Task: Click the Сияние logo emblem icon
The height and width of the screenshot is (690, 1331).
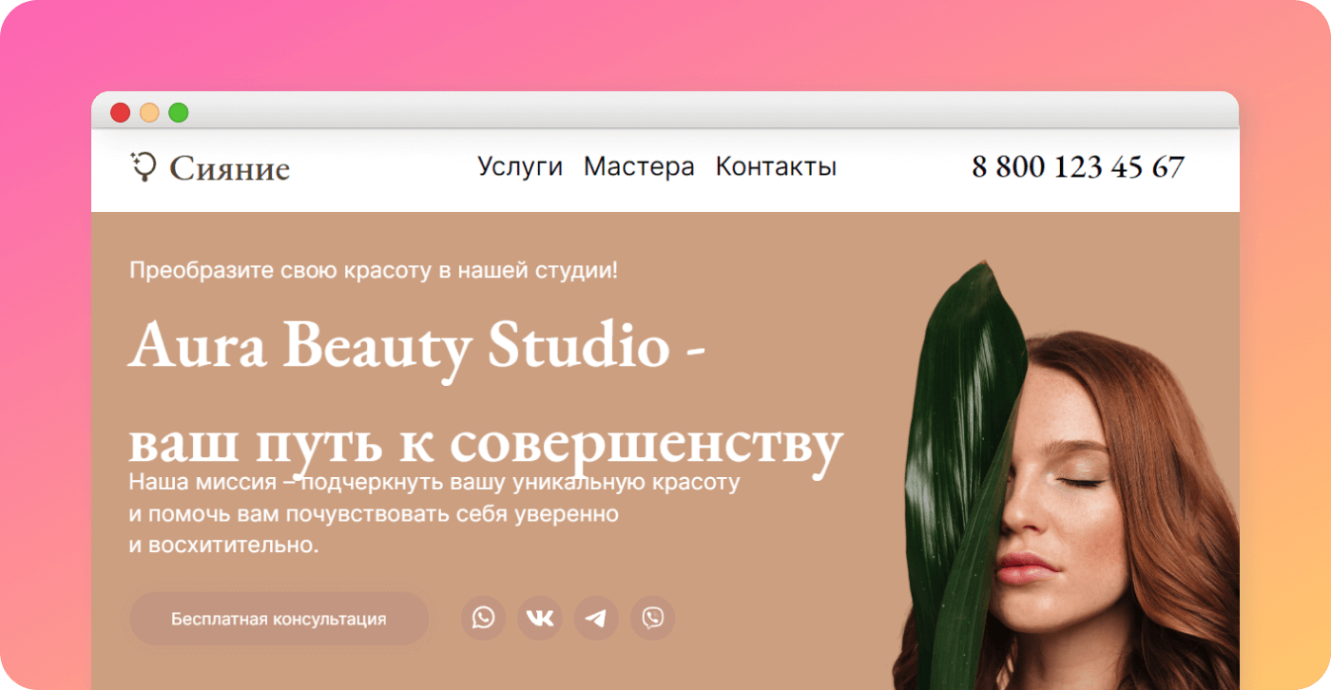Action: 143,166
